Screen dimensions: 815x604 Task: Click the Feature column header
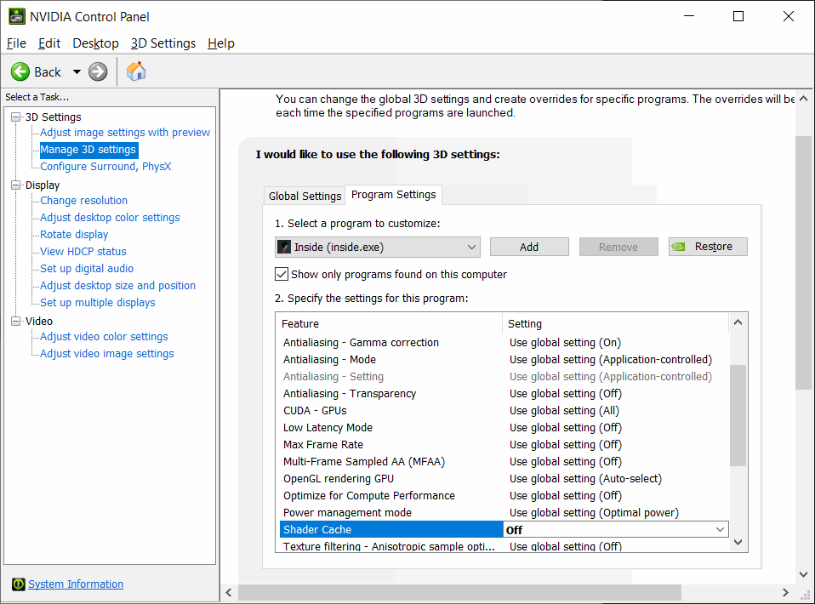coord(389,324)
